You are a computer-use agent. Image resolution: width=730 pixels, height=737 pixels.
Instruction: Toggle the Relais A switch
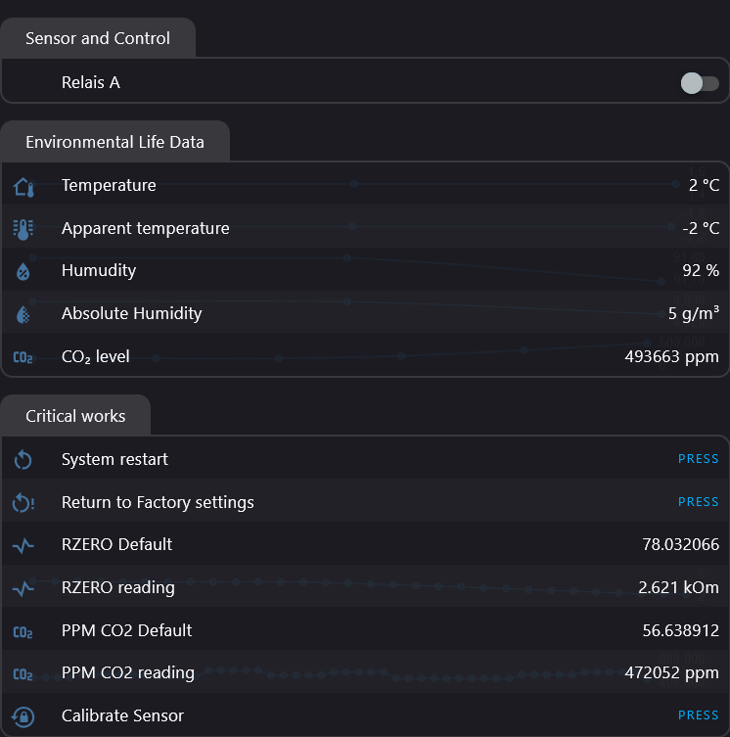(x=699, y=83)
